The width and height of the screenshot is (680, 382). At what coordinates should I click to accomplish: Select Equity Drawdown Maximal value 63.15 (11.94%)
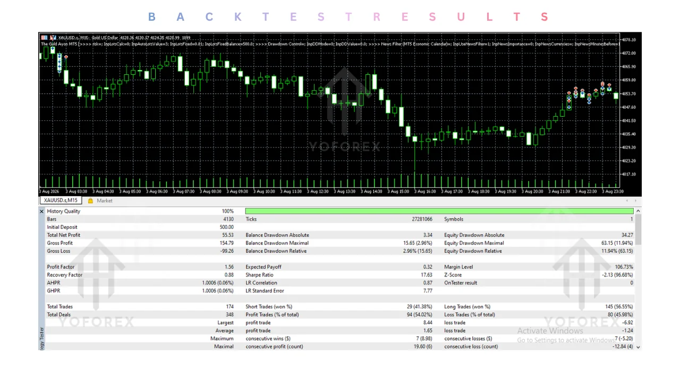(x=617, y=243)
